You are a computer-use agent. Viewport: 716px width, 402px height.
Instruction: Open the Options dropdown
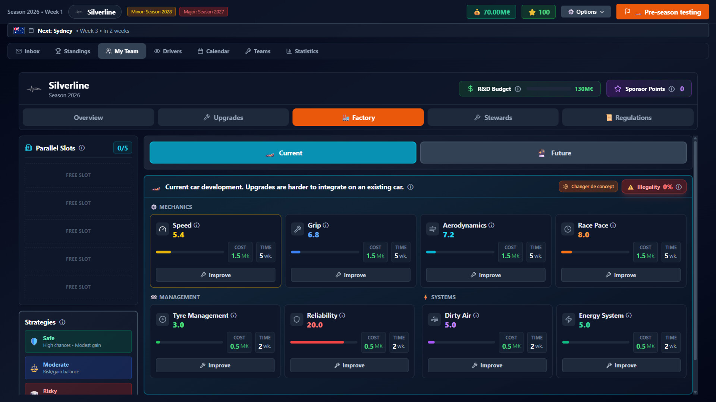click(585, 12)
